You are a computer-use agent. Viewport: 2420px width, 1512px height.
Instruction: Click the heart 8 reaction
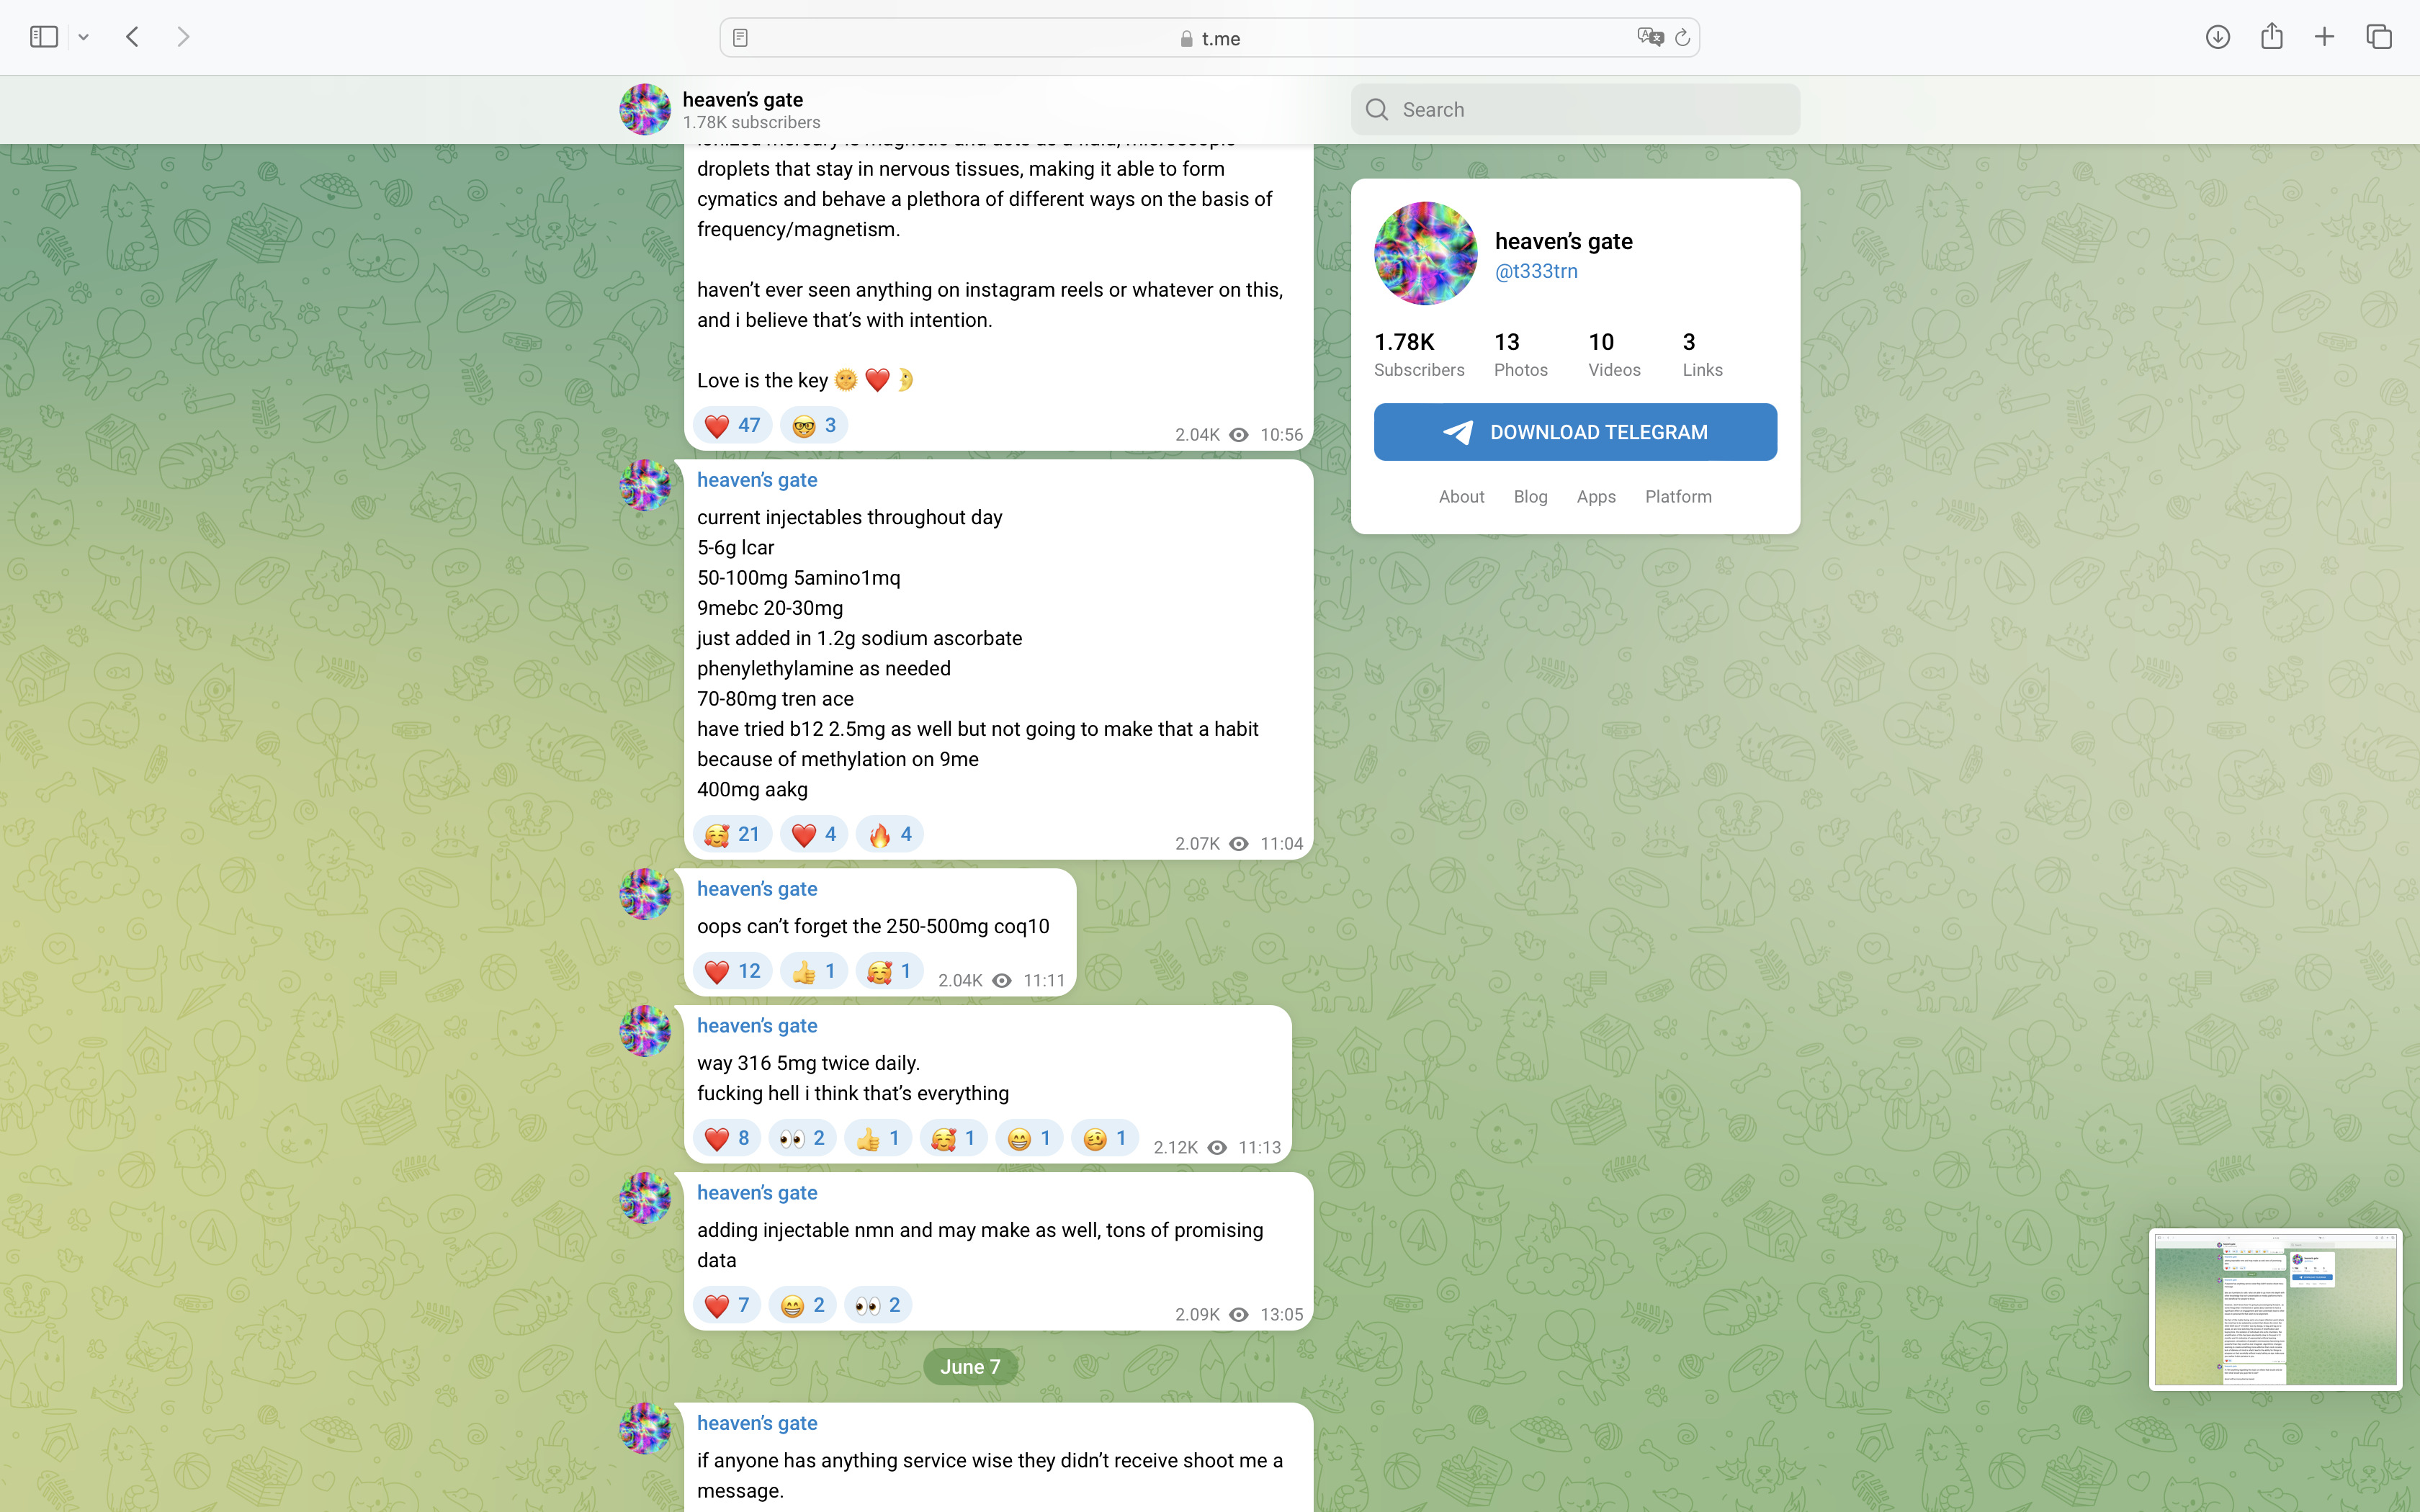pos(727,1139)
